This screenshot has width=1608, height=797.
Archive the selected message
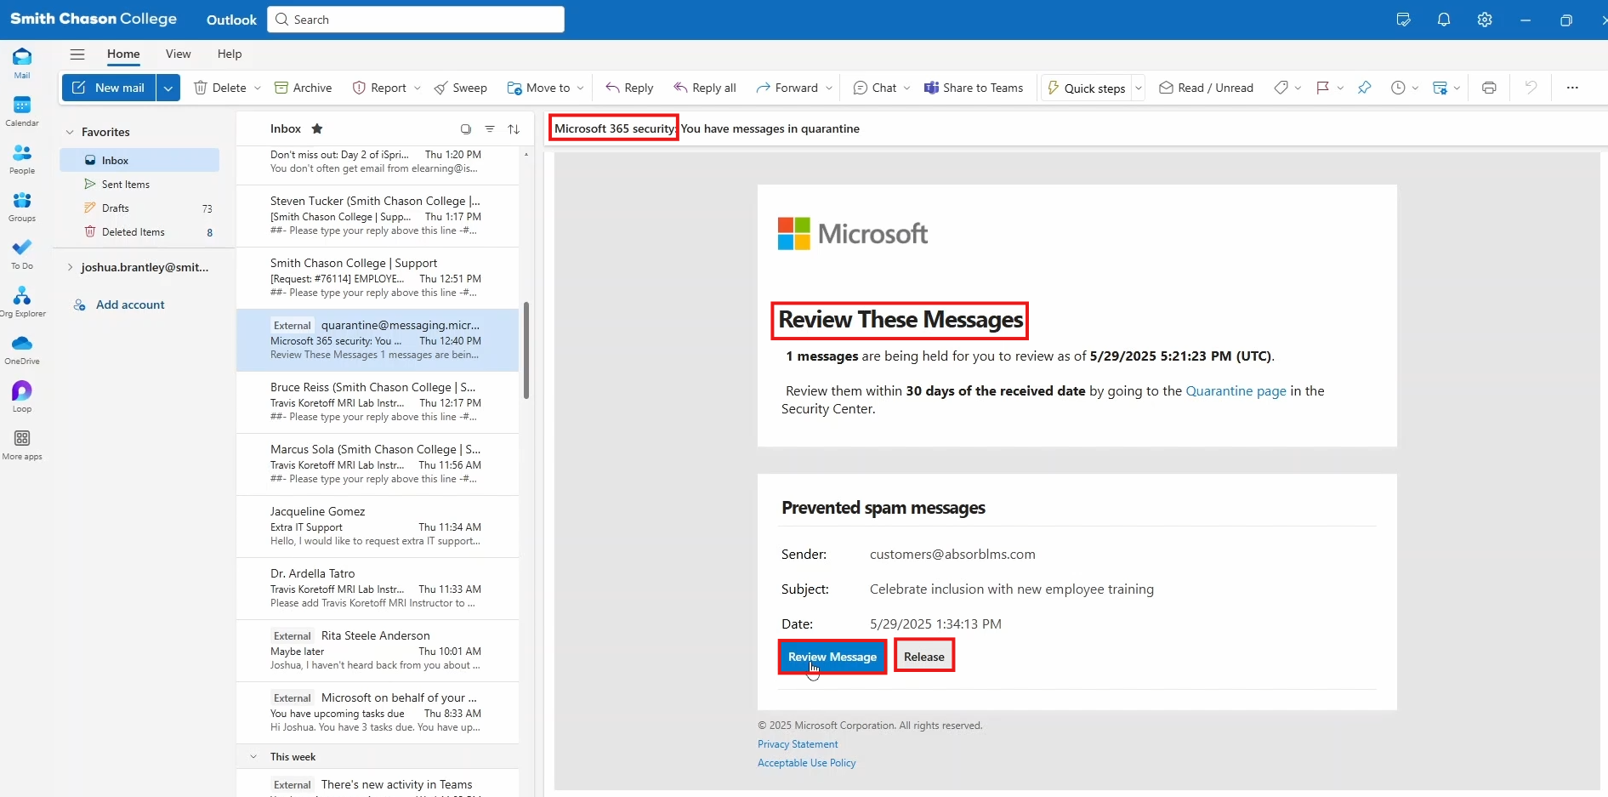pyautogui.click(x=303, y=88)
